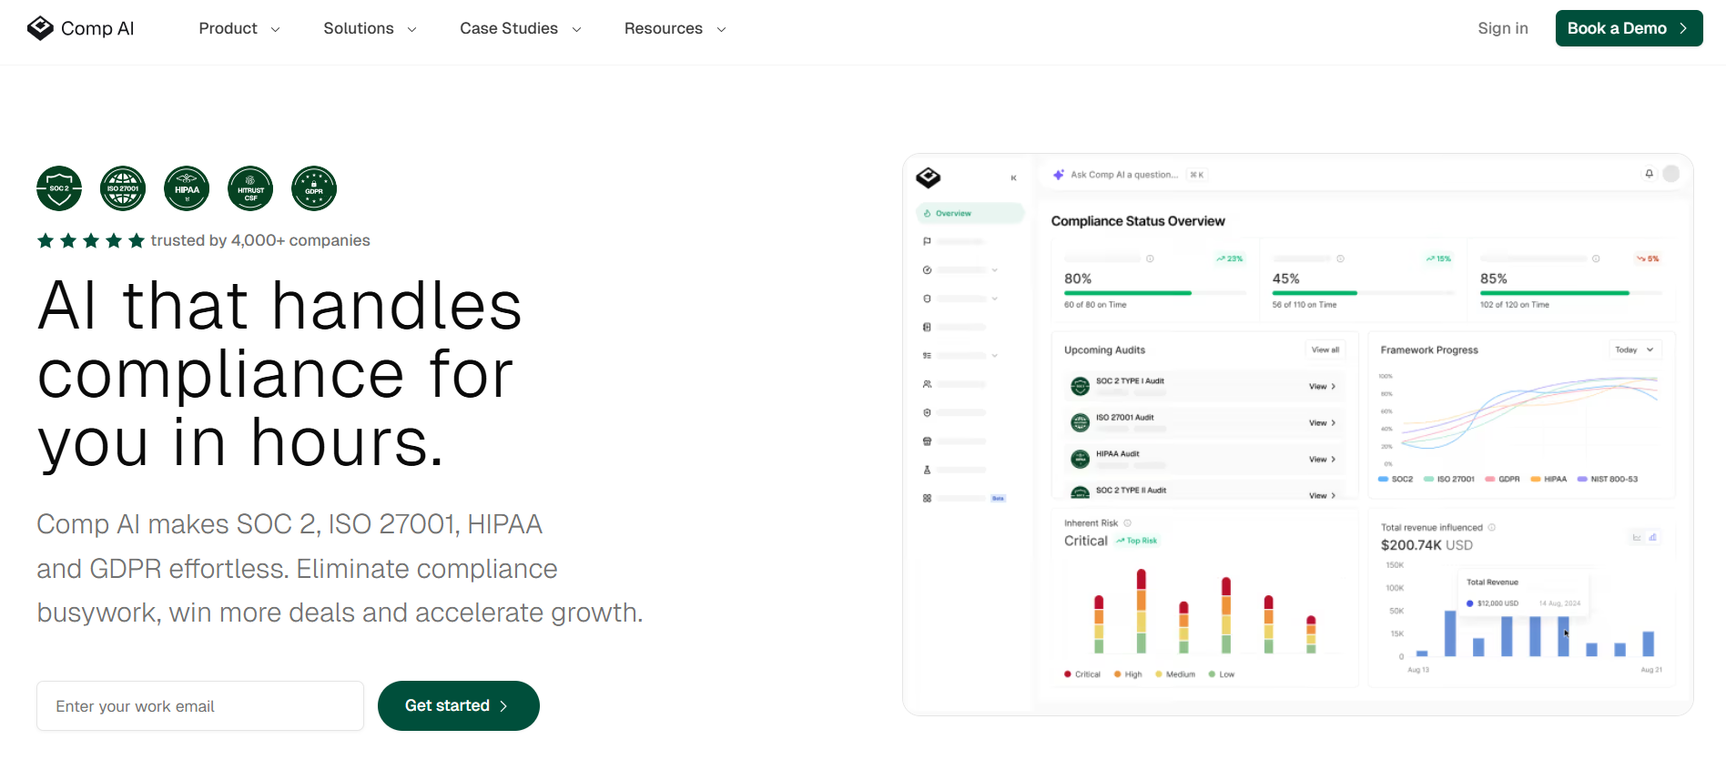Click the Get started button

[x=459, y=705]
